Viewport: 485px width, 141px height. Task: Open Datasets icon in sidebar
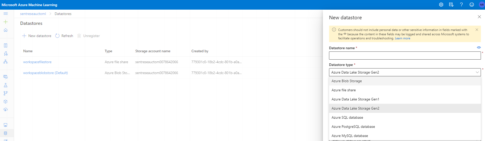click(6, 77)
